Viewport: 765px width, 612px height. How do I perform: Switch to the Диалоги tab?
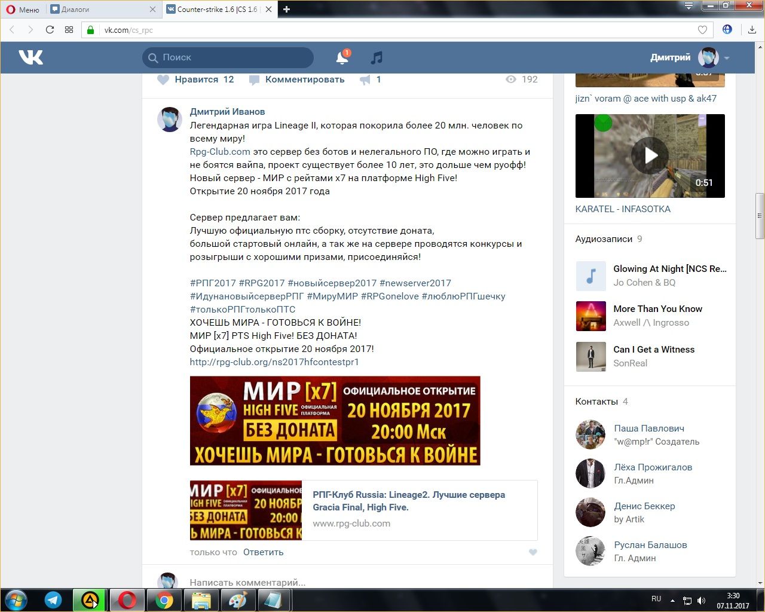pos(103,10)
